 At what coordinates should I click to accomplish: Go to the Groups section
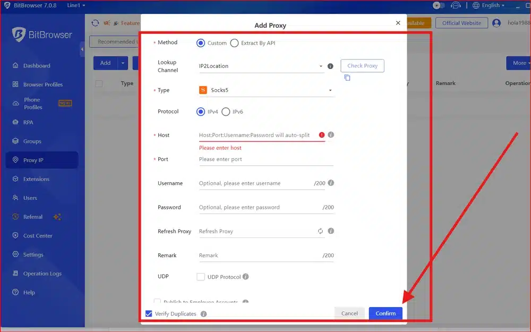[33, 141]
